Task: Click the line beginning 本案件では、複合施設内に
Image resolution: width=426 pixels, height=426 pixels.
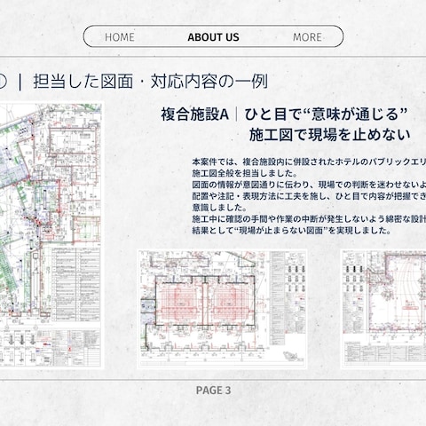Action: pos(309,162)
